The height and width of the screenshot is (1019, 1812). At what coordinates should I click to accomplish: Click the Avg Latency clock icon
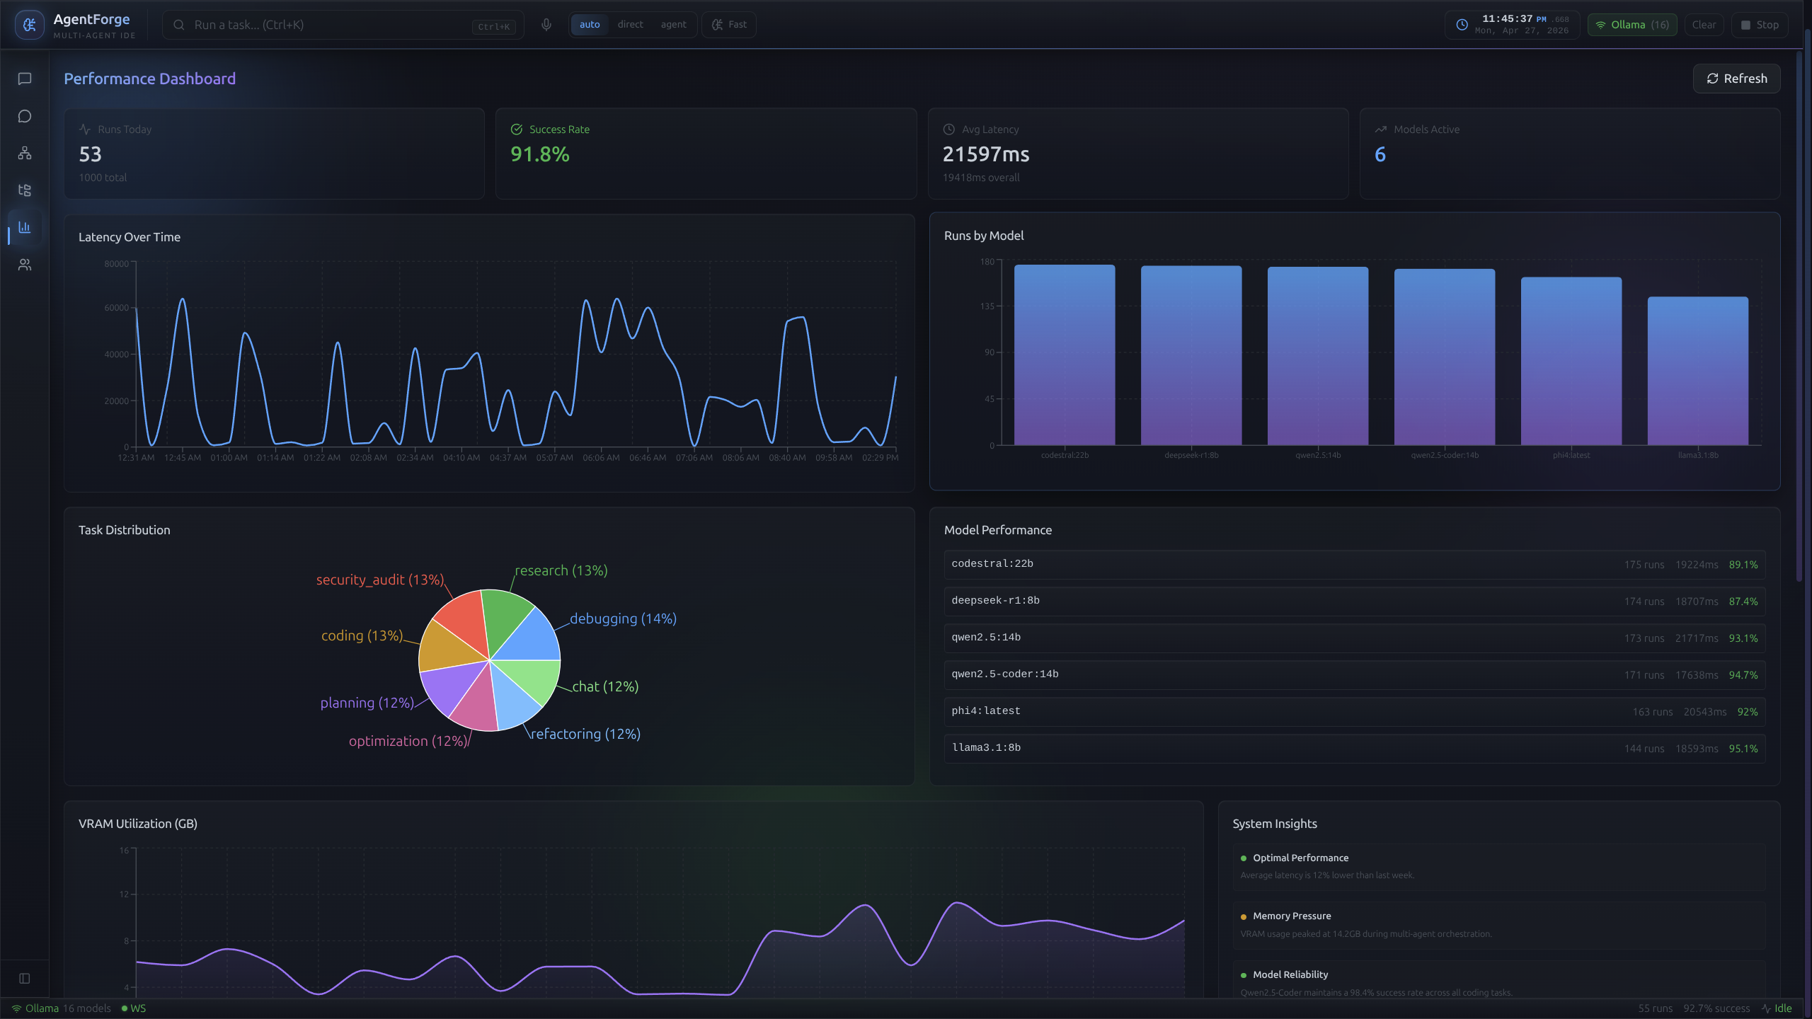point(949,129)
